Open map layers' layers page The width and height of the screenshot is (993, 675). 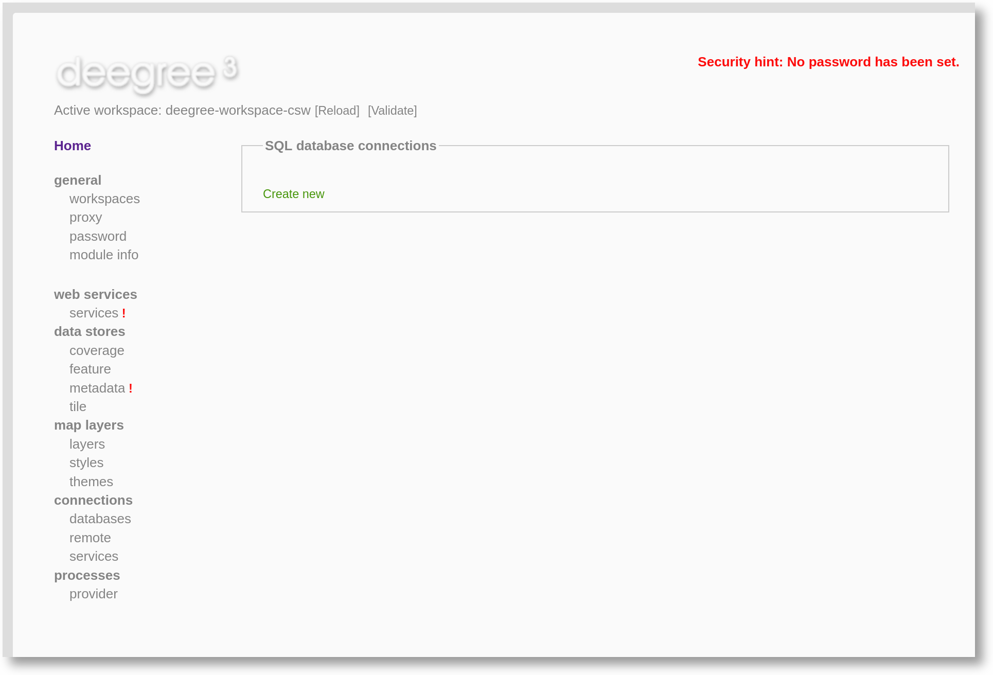point(87,444)
